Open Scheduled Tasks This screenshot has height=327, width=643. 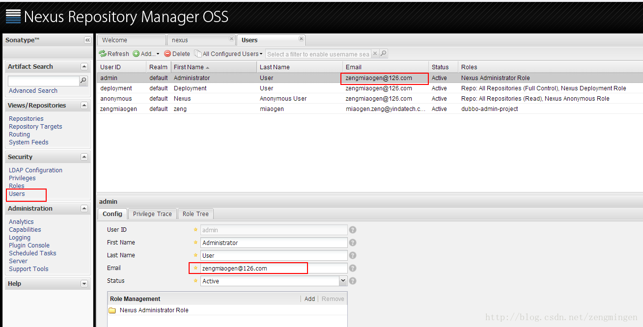[x=32, y=253]
